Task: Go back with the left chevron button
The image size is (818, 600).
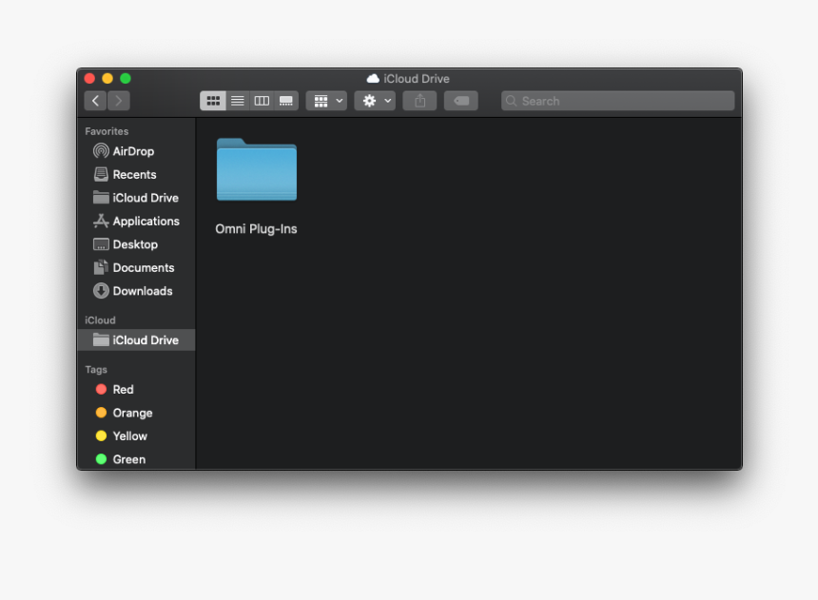Action: point(95,101)
